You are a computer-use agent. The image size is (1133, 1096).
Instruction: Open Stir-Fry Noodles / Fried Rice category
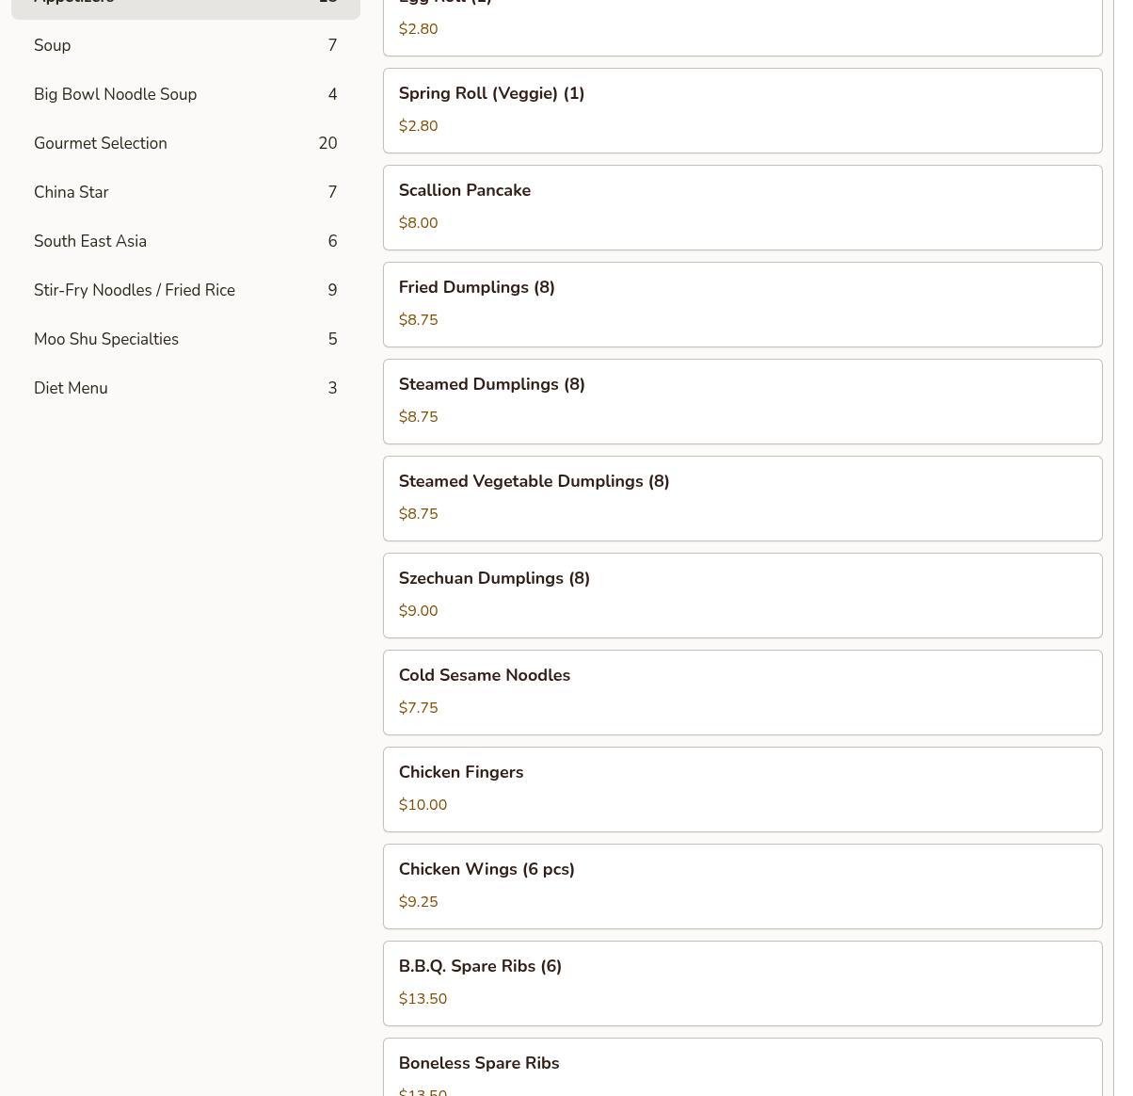click(185, 290)
